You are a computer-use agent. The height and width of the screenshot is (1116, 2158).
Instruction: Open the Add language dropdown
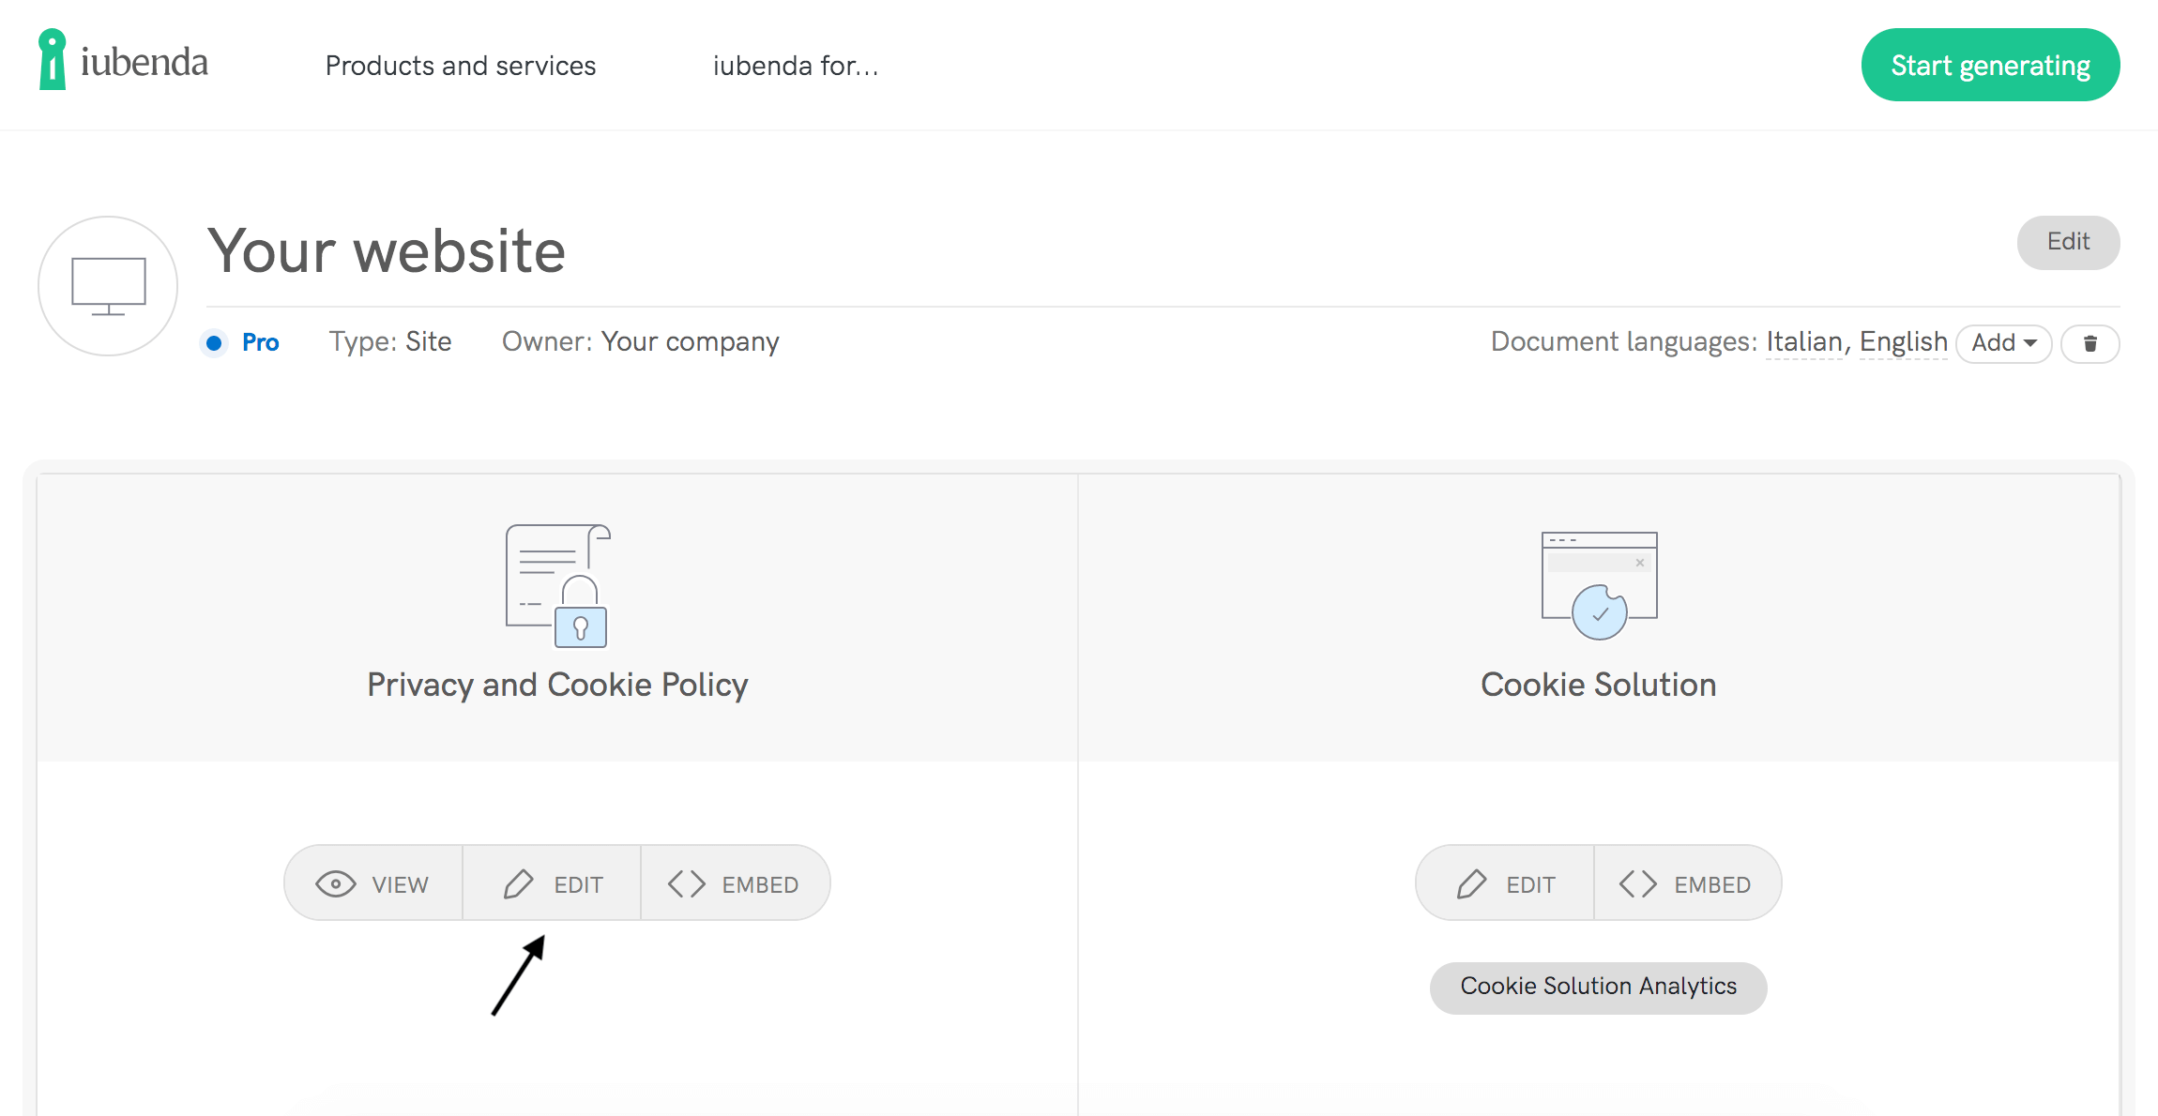point(2003,343)
